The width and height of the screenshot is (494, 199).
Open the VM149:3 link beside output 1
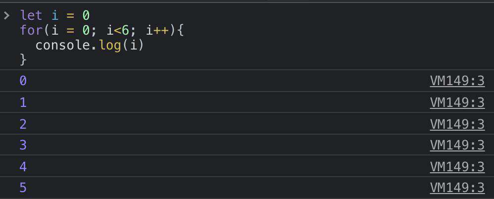(x=457, y=102)
